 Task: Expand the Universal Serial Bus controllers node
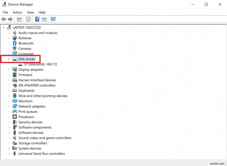point(9,153)
